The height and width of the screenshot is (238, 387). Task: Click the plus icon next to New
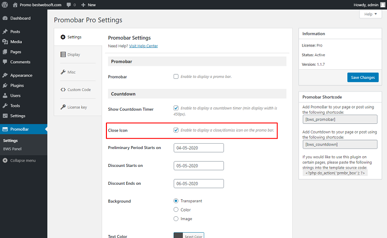83,5
